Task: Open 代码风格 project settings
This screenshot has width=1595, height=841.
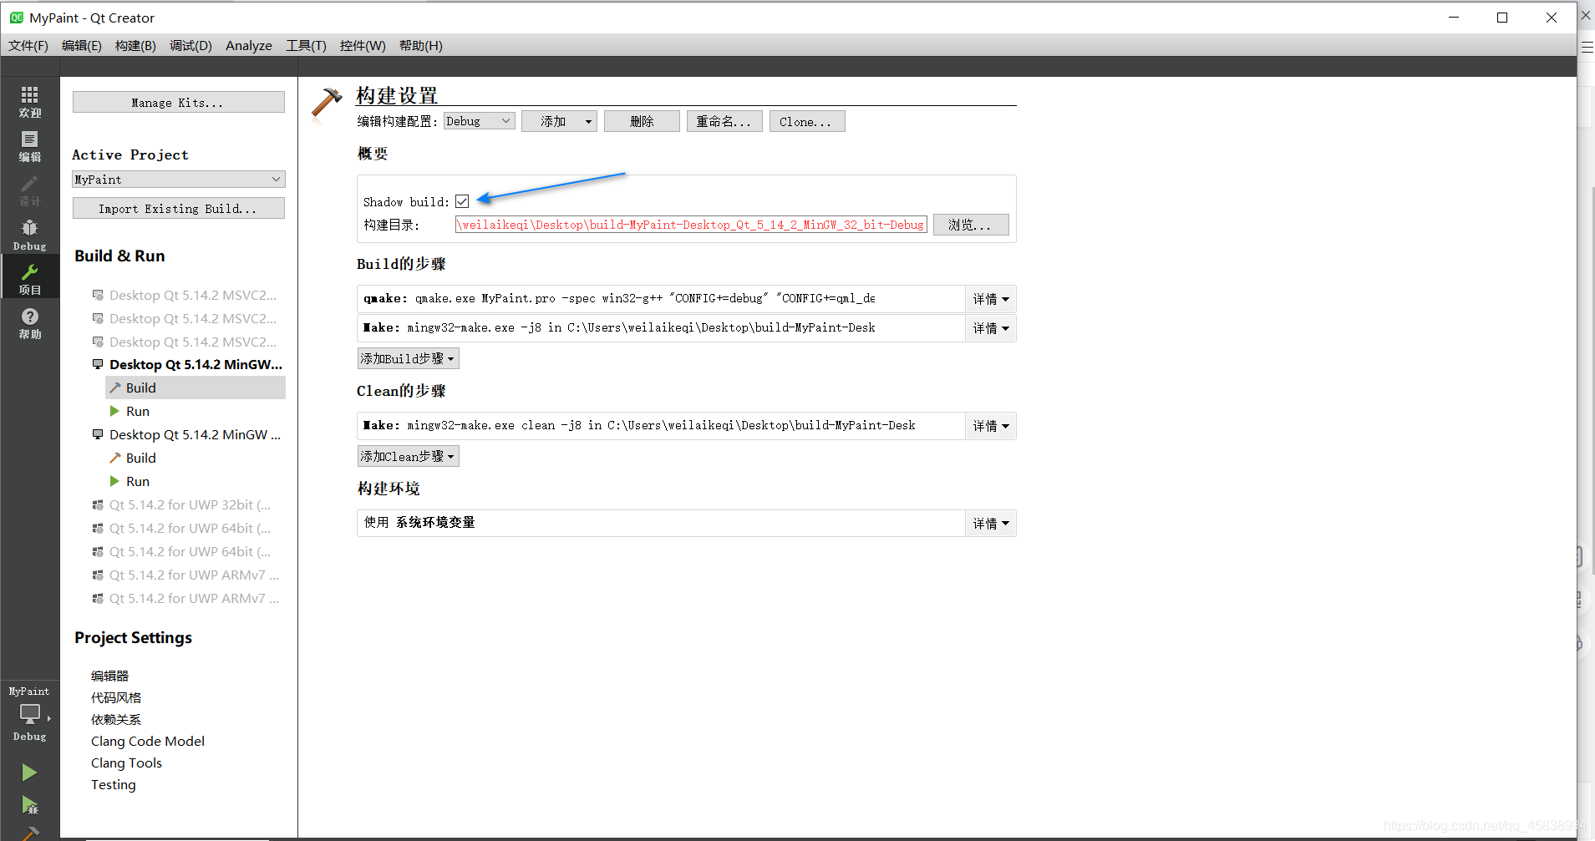Action: 116,697
